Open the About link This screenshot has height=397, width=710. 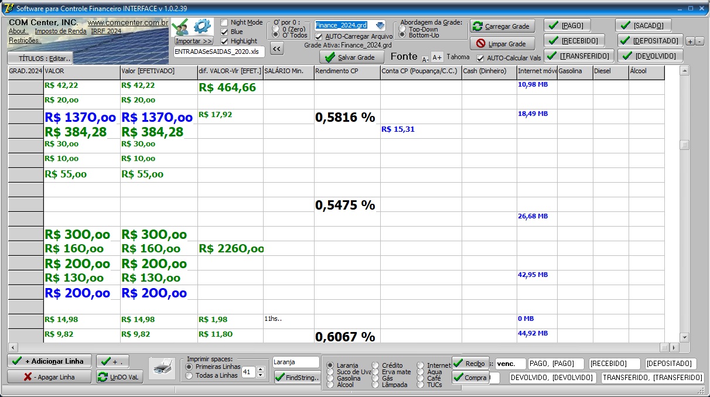pos(18,32)
